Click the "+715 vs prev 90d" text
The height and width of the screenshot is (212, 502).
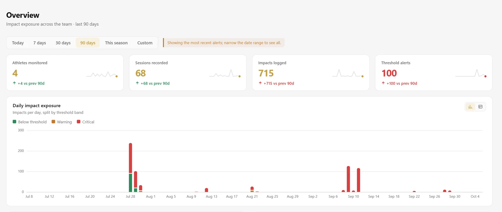click(x=279, y=83)
